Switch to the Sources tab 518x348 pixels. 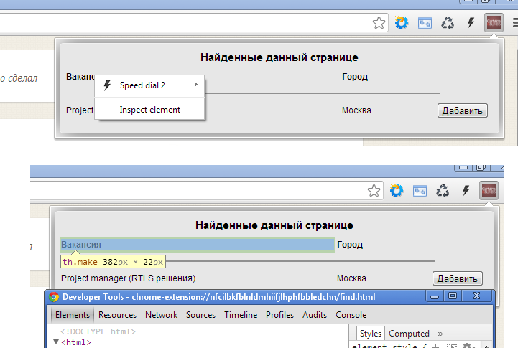tap(200, 315)
